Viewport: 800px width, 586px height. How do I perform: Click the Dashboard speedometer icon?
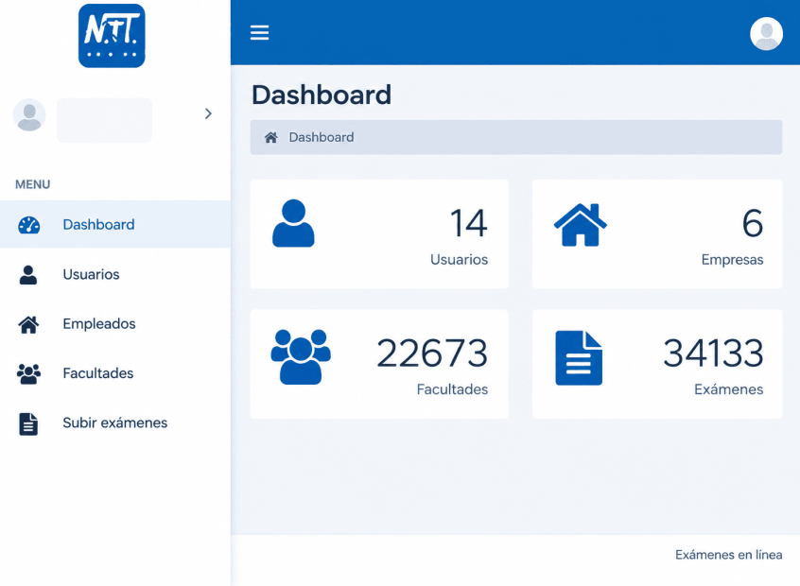29,225
